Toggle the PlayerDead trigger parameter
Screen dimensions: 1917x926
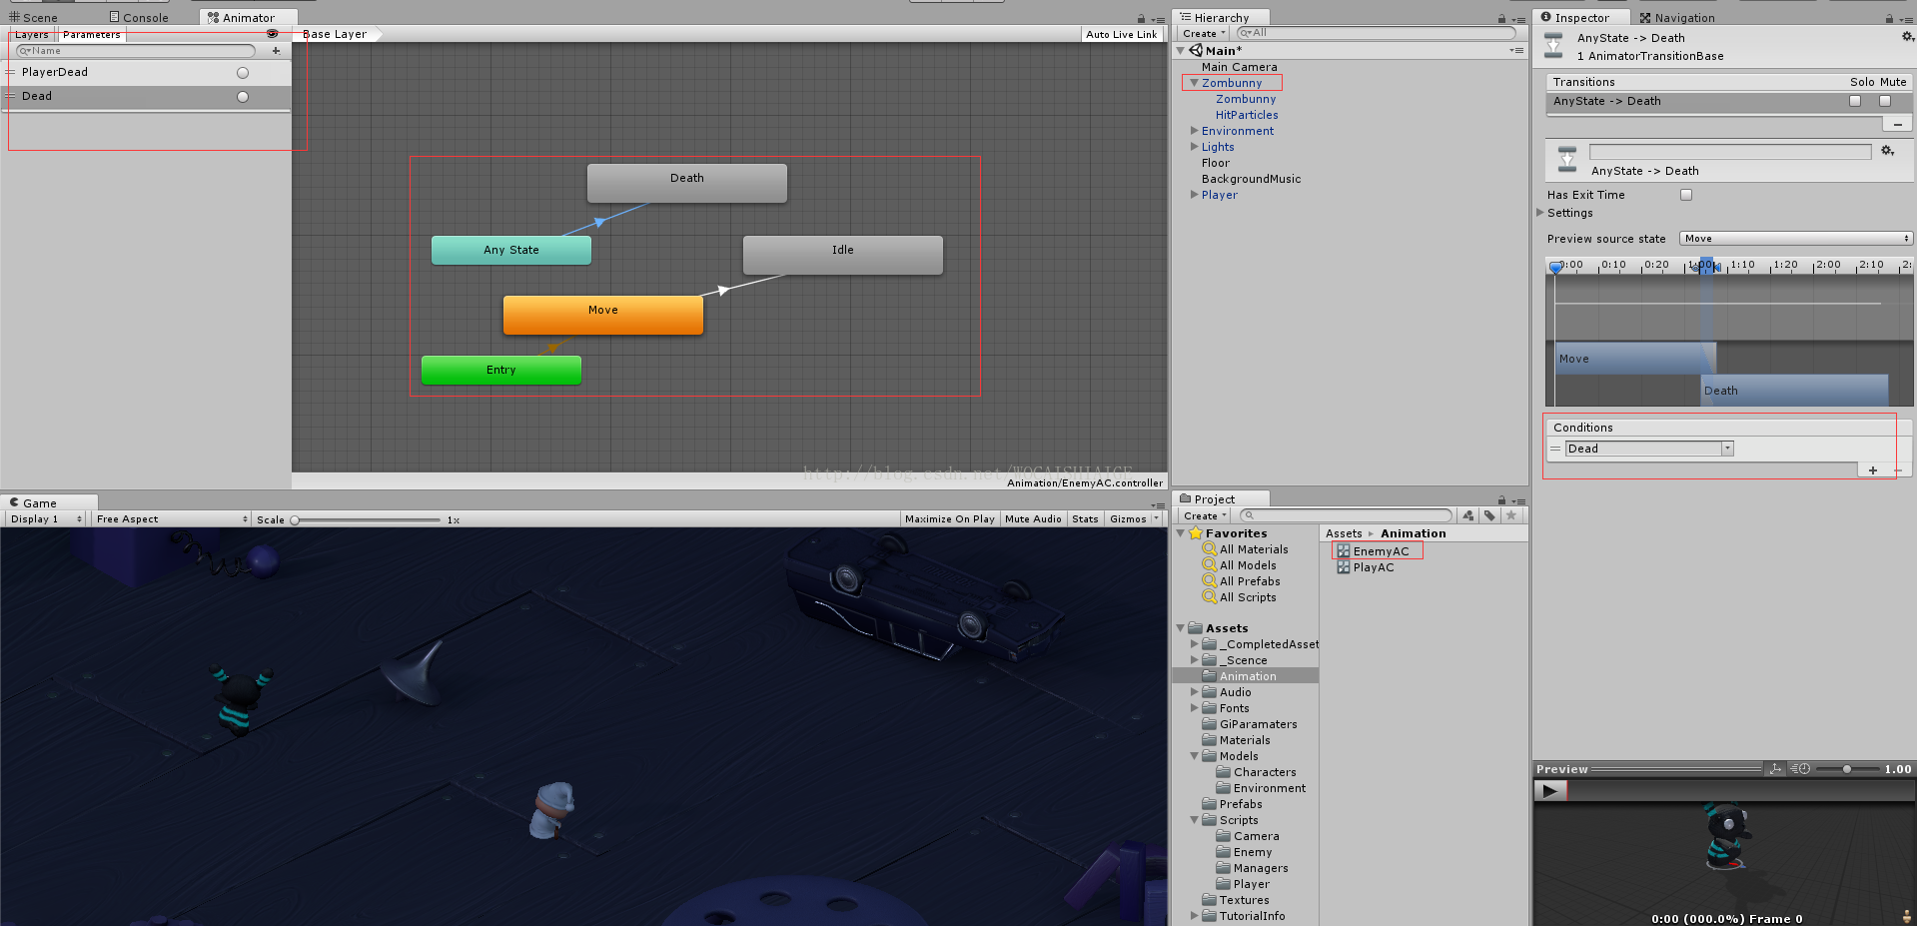[x=243, y=73]
